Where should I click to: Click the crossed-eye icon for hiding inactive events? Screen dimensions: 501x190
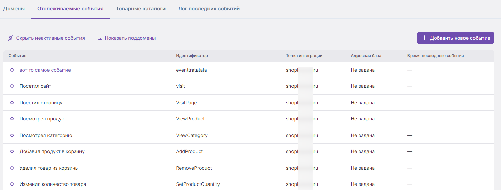tap(11, 38)
